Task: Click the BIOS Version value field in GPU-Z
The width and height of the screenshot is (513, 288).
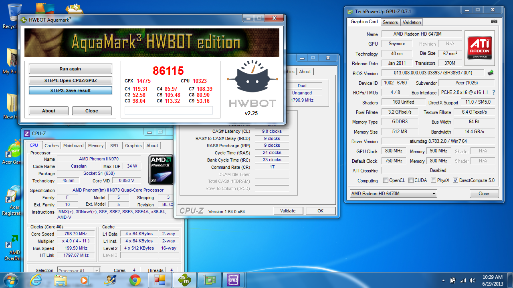Action: [433, 73]
